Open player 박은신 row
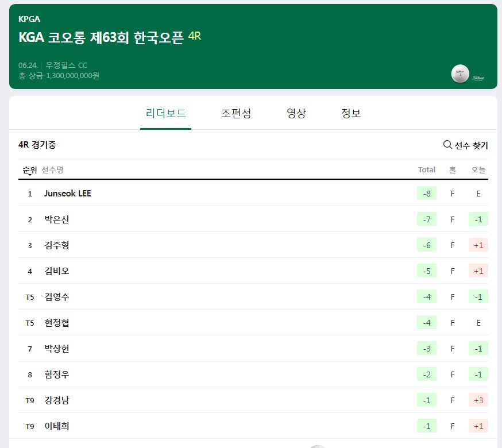This screenshot has height=448, width=502. tap(253, 219)
